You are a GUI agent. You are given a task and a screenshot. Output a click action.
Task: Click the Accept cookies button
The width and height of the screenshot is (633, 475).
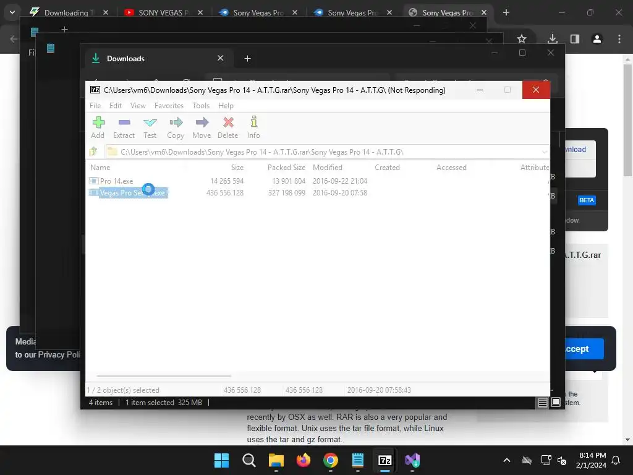pyautogui.click(x=584, y=349)
